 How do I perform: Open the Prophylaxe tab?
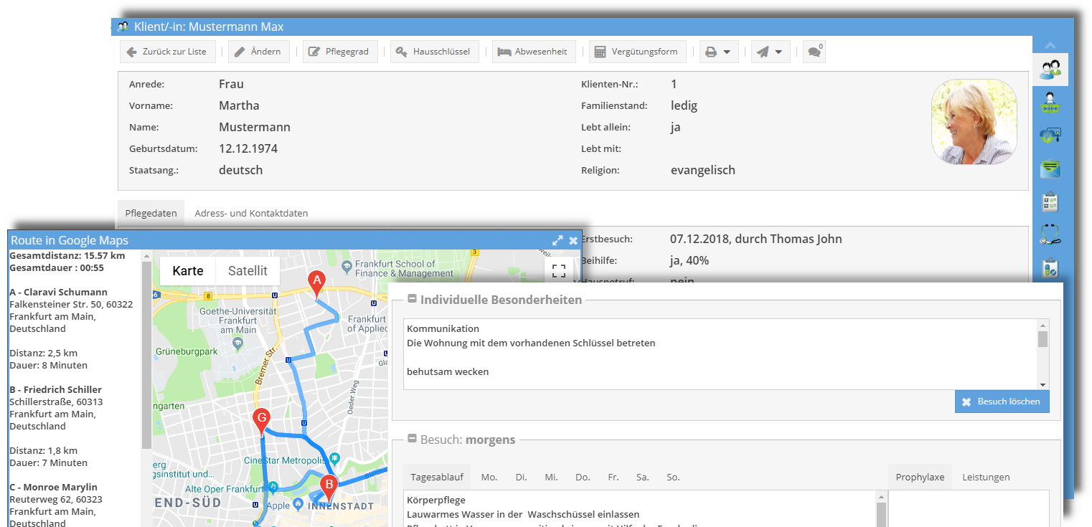[920, 476]
